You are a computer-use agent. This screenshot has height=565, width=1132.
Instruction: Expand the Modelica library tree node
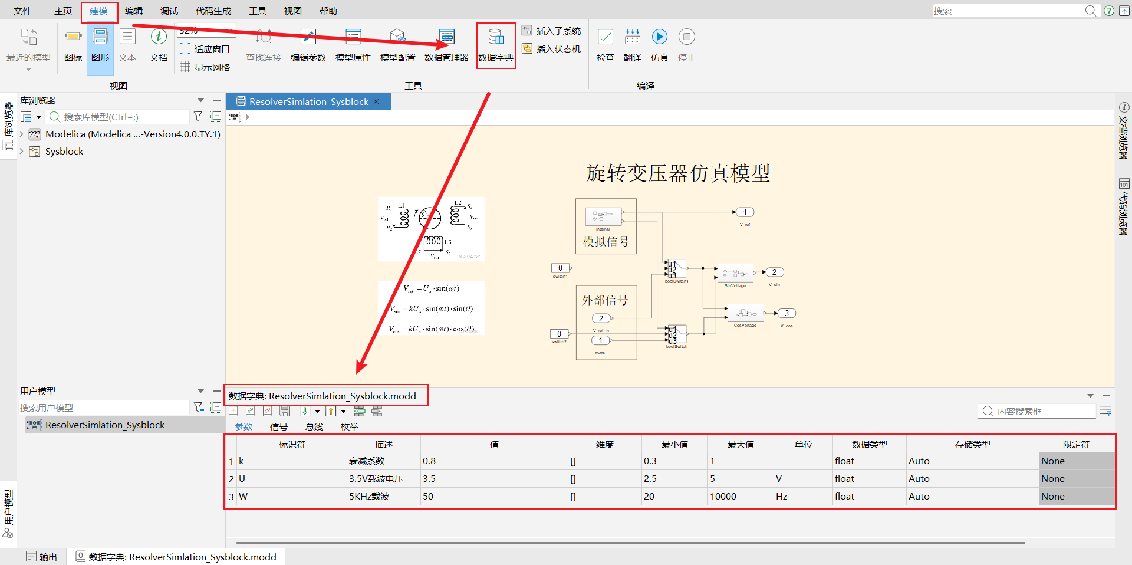click(22, 134)
